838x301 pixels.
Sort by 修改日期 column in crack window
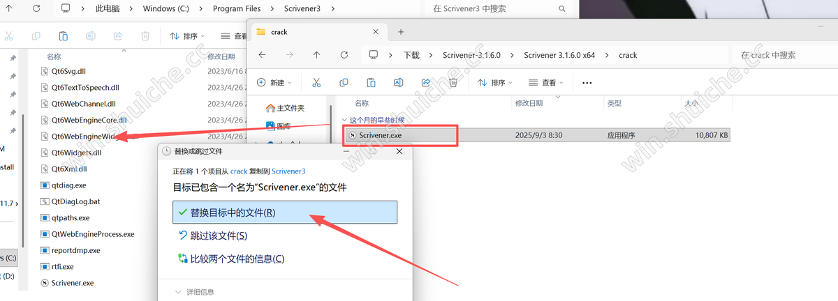529,102
